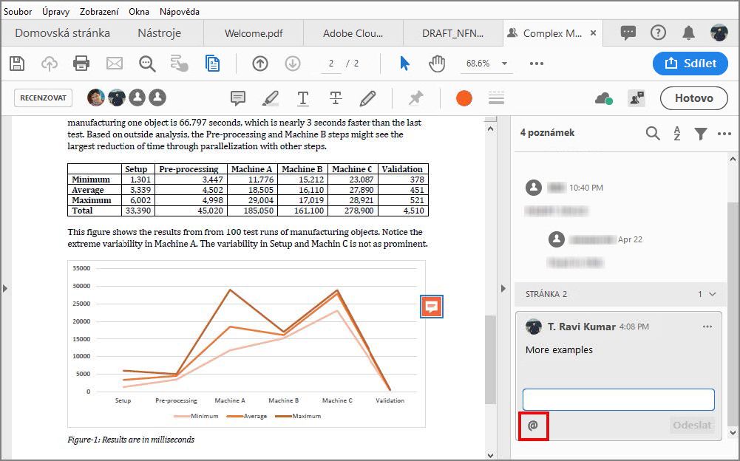Click the add reviewers icon
This screenshot has width=740, height=461.
tap(637, 98)
